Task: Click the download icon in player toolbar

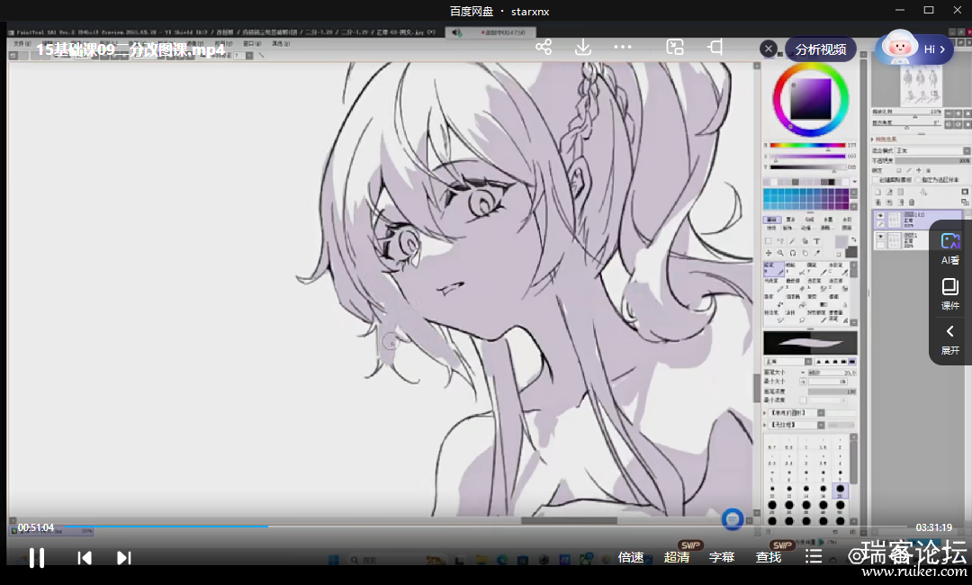Action: tap(583, 47)
